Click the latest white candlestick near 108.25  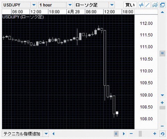[117, 113]
